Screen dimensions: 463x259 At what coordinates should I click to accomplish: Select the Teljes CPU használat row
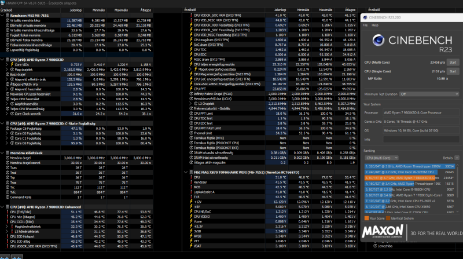coord(77,99)
